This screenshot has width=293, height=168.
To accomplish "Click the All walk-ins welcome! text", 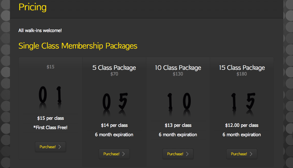I will tap(40, 30).
